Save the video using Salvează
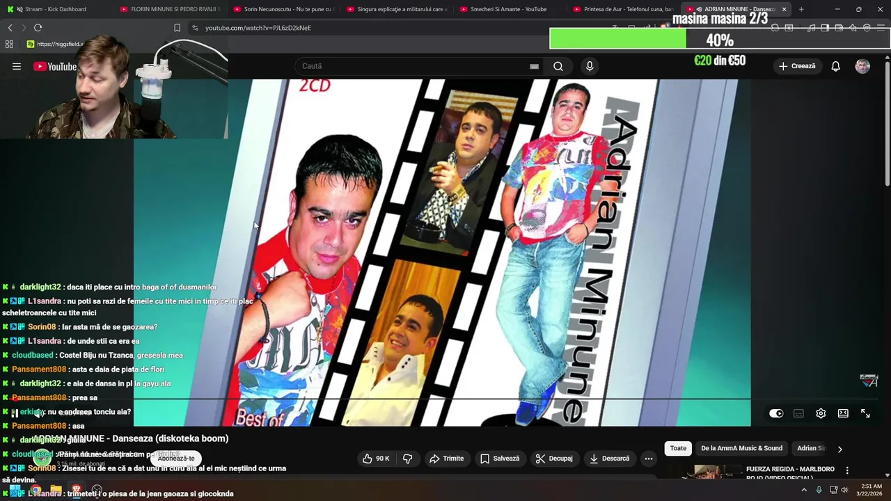Image resolution: width=891 pixels, height=501 pixels. [x=500, y=459]
